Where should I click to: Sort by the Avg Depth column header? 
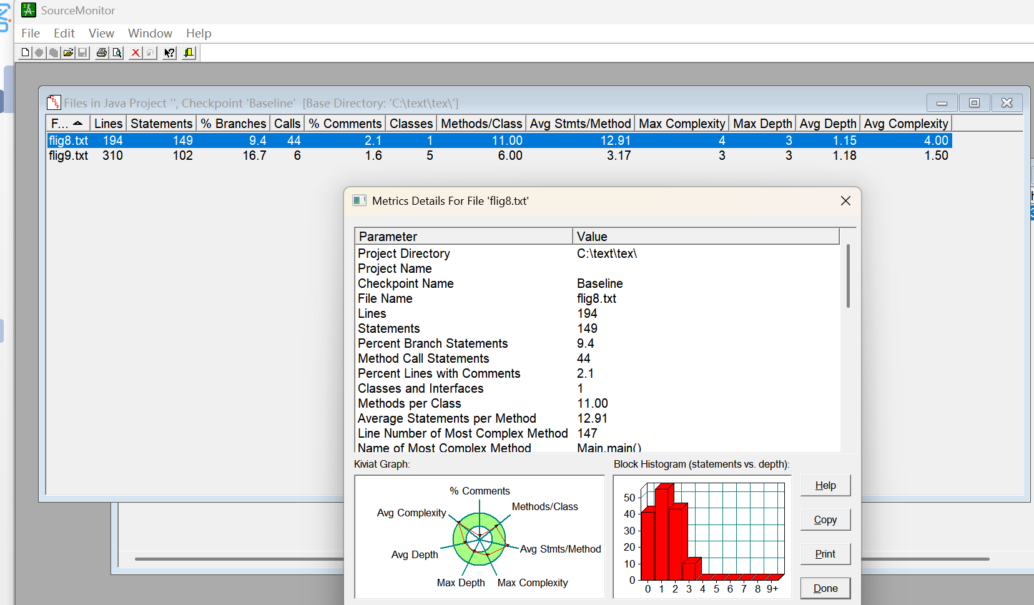828,124
